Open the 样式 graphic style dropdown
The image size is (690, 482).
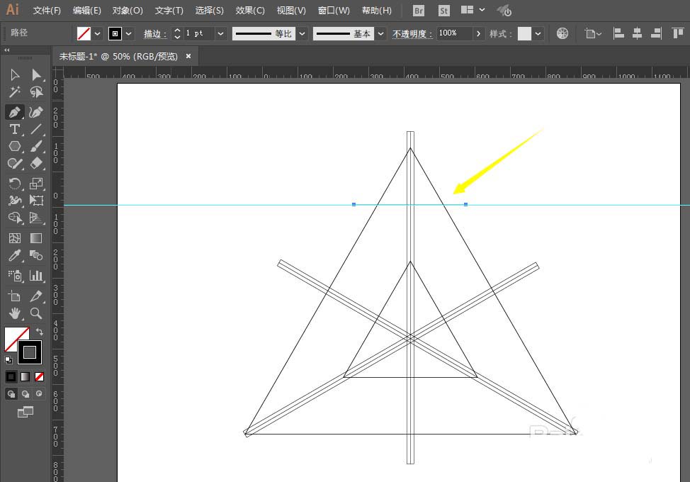(538, 33)
